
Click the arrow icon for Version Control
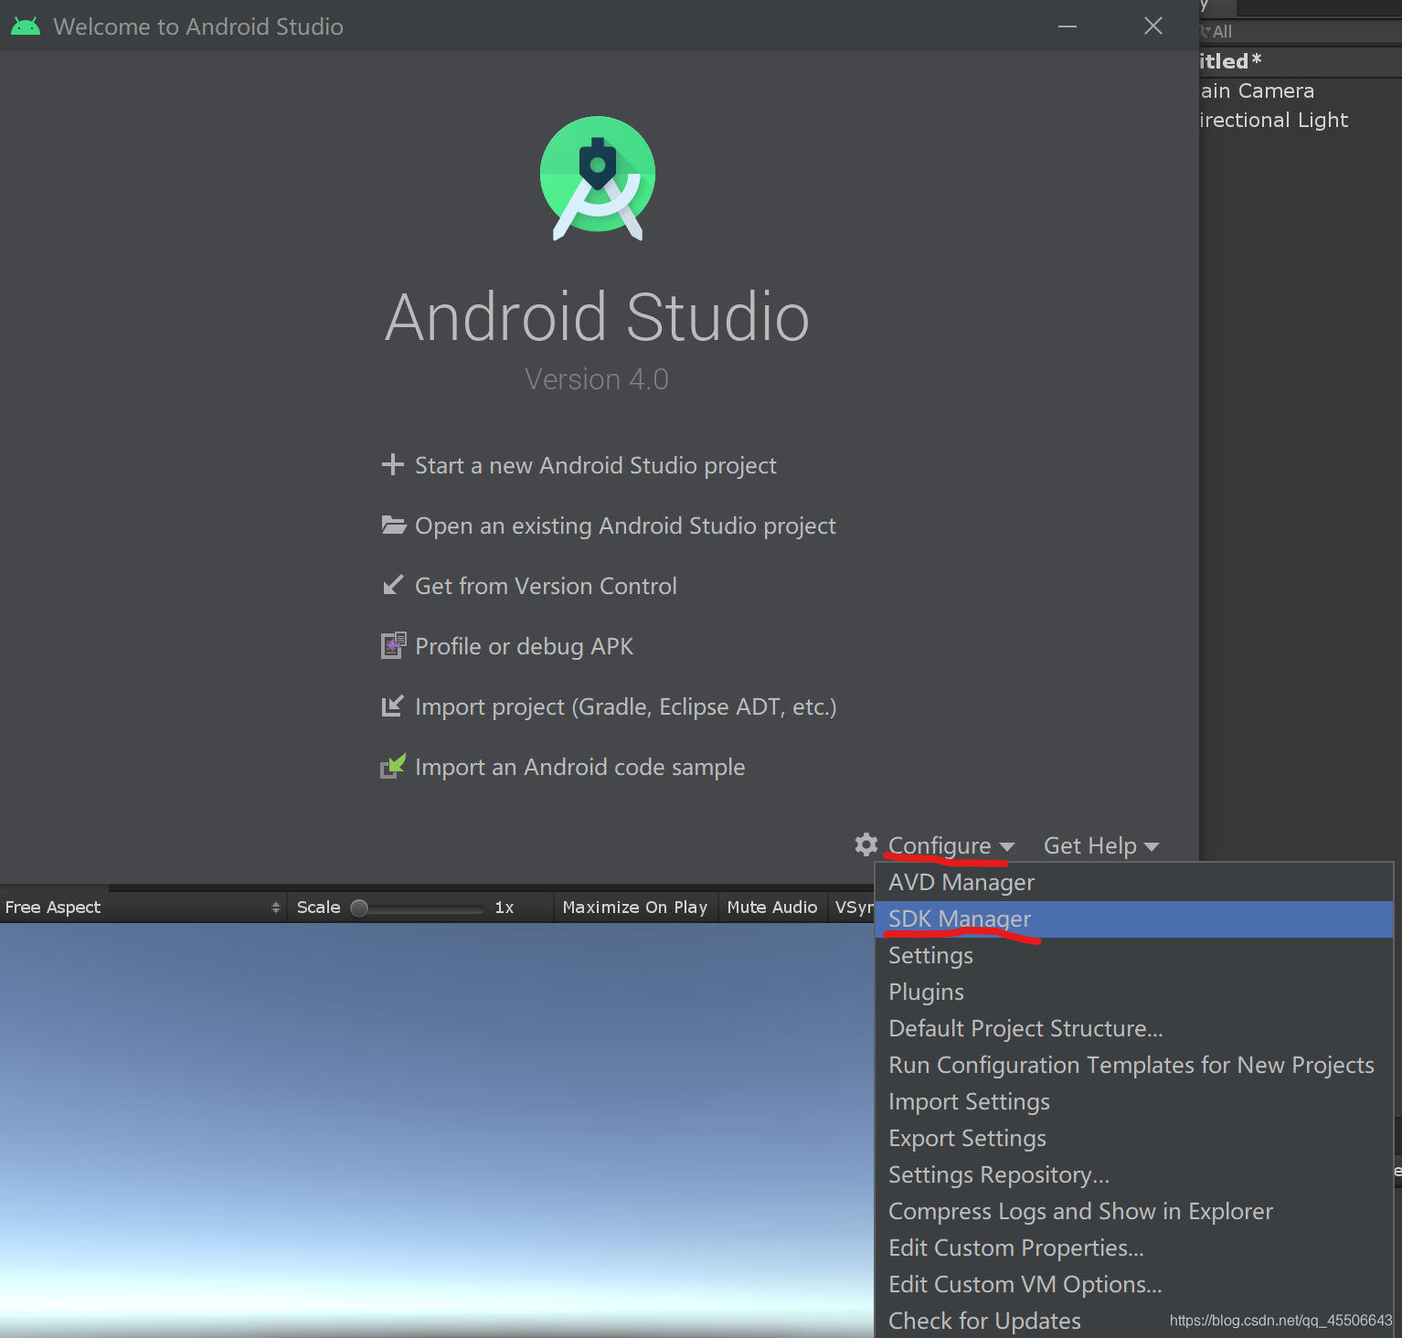(393, 585)
